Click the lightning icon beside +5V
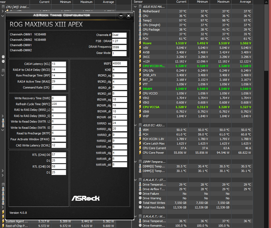 [140, 48]
